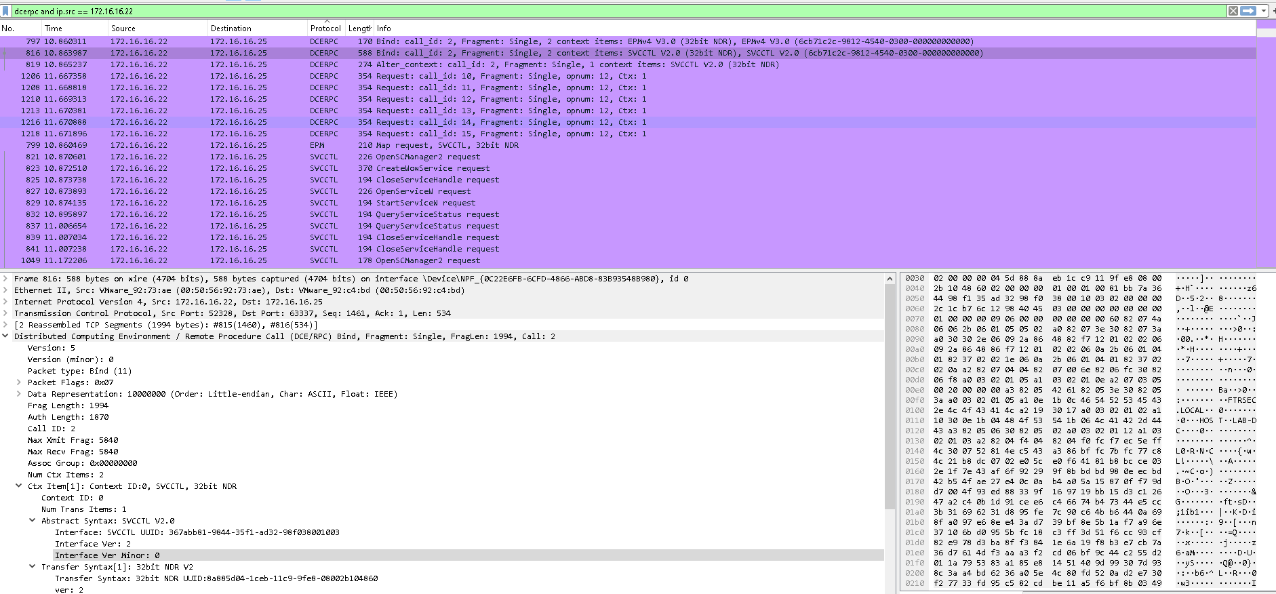Select packet 841 CloseServiceHandle request
Viewport: 1276px width, 594px height.
[x=628, y=249]
